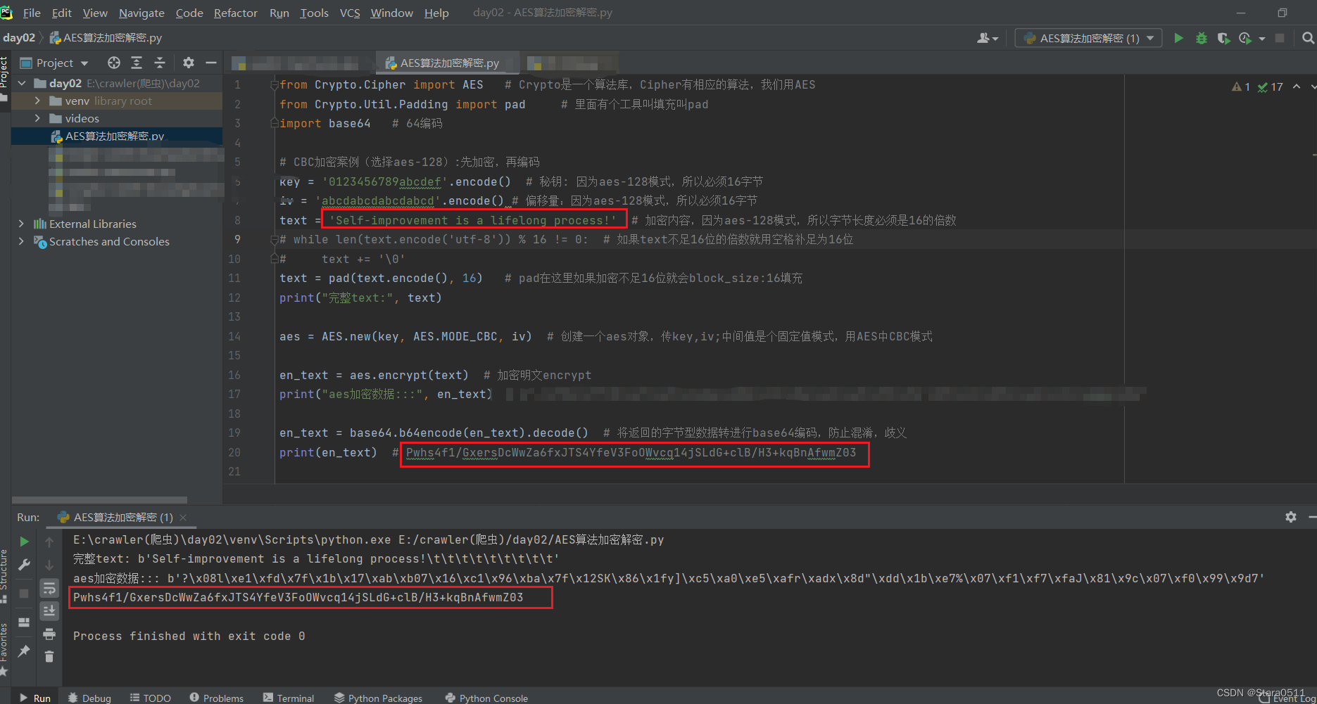Expand External Libraries node
The image size is (1317, 704).
point(21,224)
